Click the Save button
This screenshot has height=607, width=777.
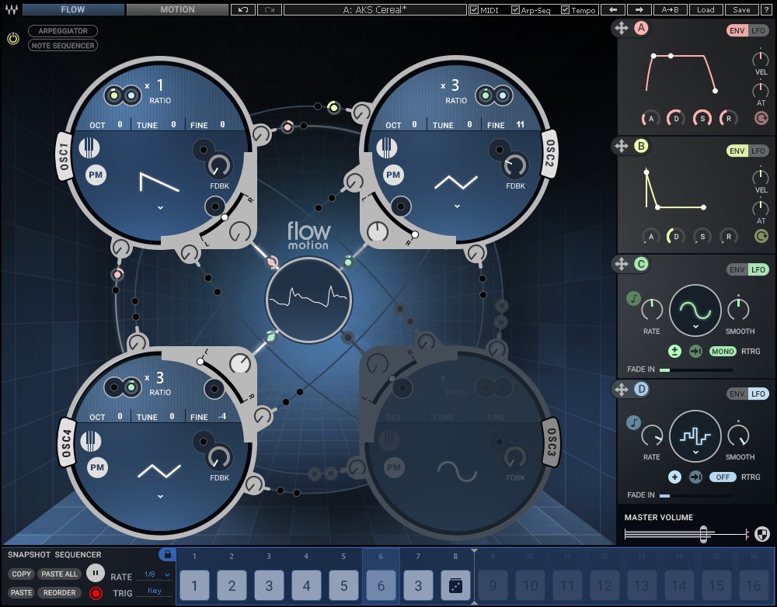coord(741,9)
